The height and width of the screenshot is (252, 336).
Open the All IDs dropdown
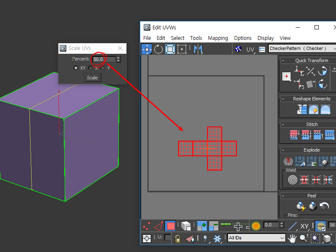[x=257, y=238]
